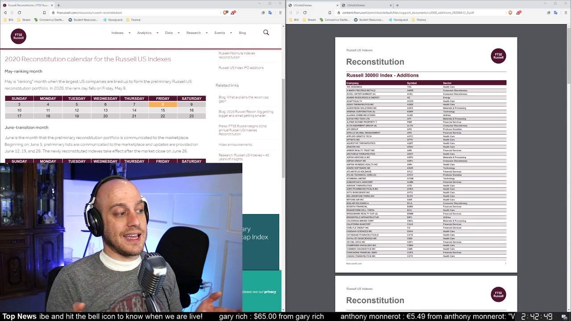Open Student Resources bookmark in left window
This screenshot has width=571, height=321.
83,20
